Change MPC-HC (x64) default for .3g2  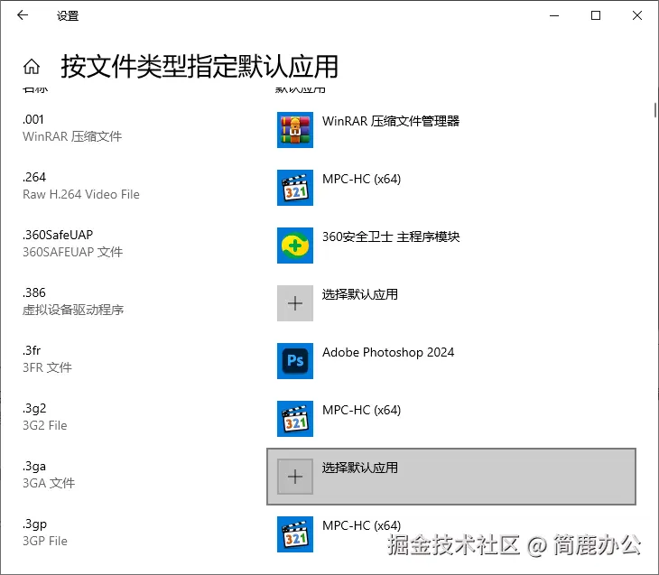click(361, 410)
